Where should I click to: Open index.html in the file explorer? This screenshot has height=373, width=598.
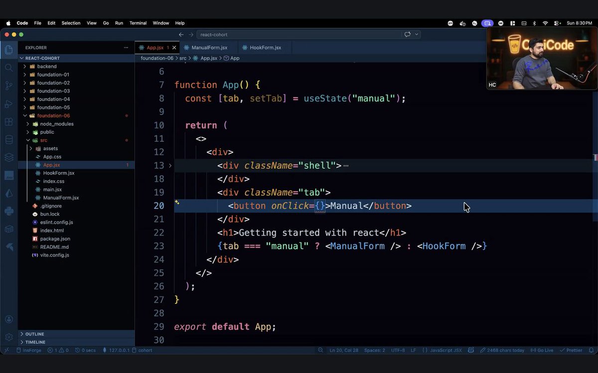pyautogui.click(x=76, y=230)
